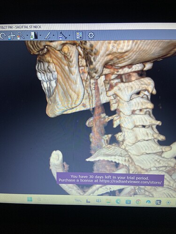The height and width of the screenshot is (234, 176).
Task: Open the settings gear in toolbar
Action: (91, 36)
